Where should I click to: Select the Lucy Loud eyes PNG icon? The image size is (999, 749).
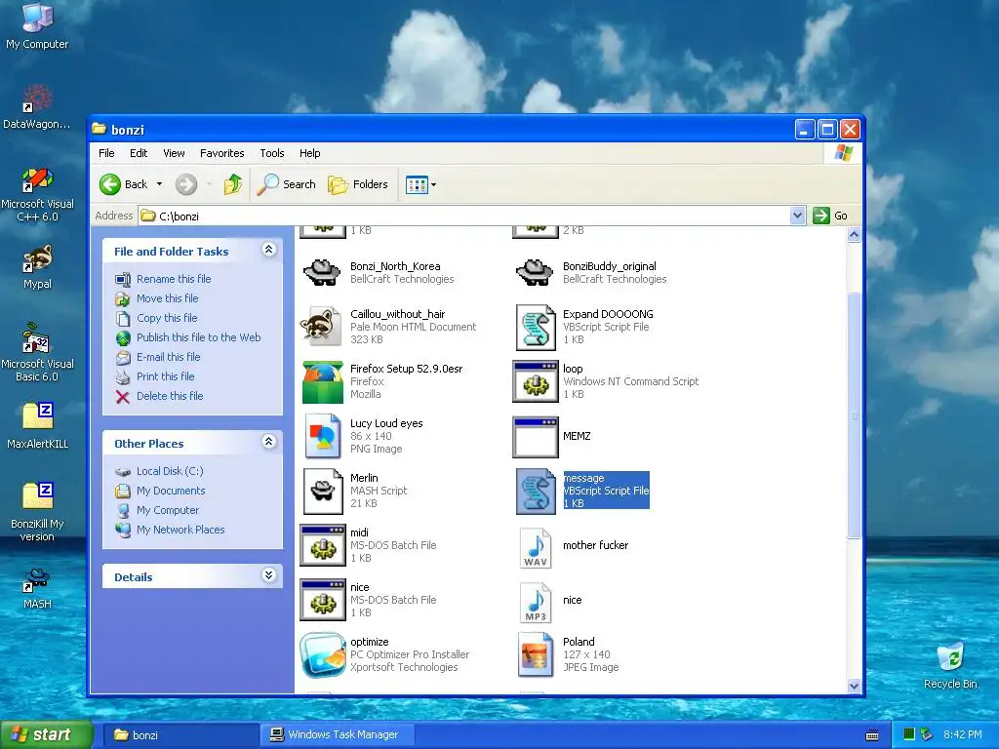click(322, 436)
